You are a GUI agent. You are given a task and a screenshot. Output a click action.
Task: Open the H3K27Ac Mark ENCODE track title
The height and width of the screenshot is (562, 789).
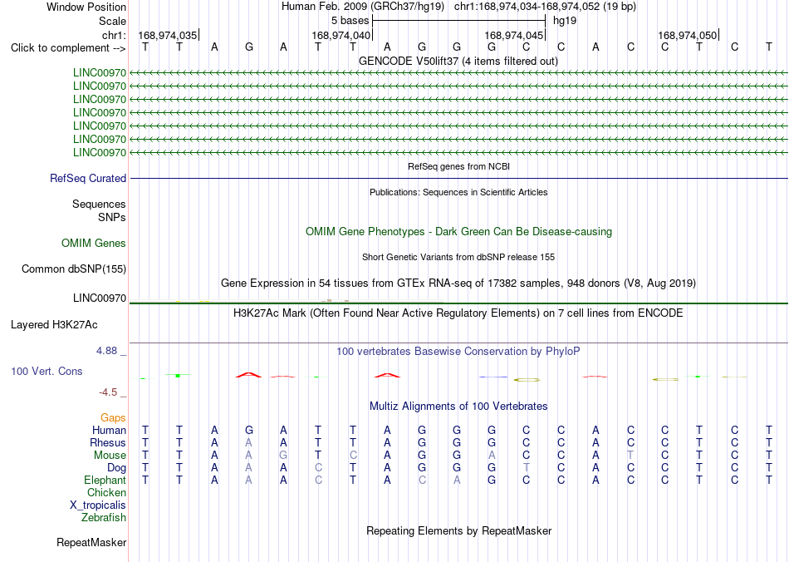(x=458, y=313)
